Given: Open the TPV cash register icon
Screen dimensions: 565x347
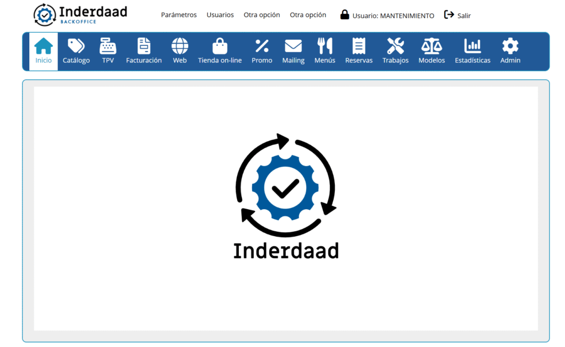Looking at the screenshot, I should tap(108, 46).
